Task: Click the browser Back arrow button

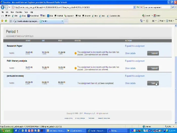Action: click(x=3, y=7)
